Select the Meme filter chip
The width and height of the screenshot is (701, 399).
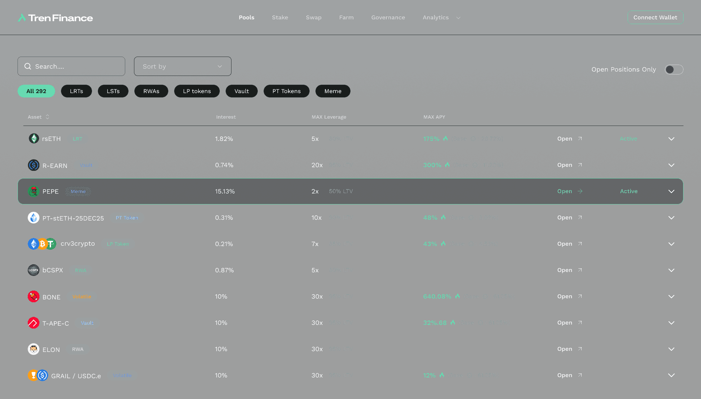tap(333, 91)
